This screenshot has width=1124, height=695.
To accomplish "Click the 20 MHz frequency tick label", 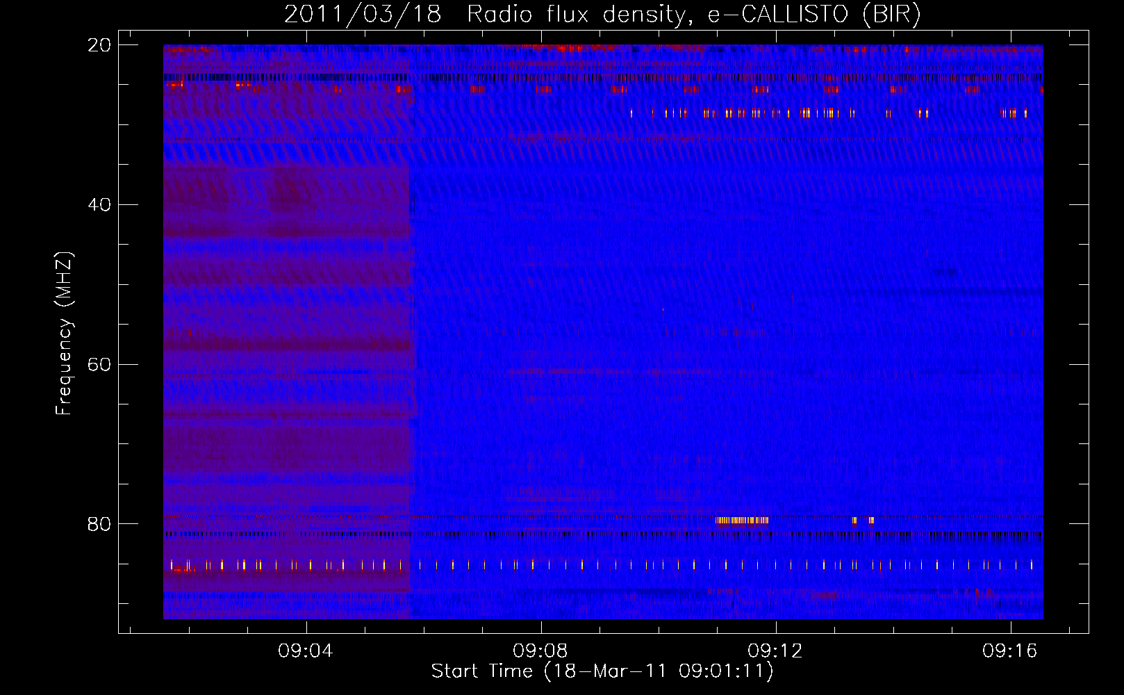I will (x=99, y=45).
